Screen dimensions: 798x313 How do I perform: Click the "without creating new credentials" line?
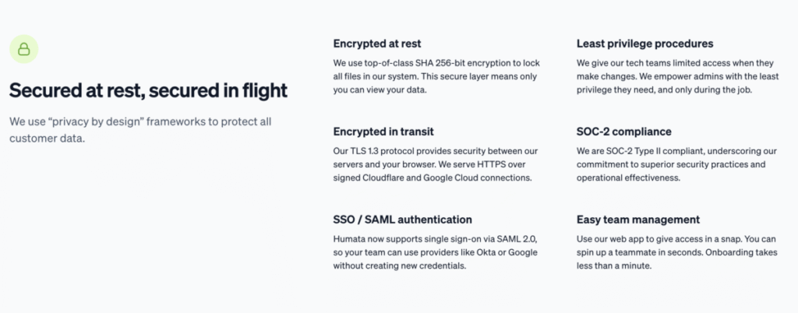point(400,266)
